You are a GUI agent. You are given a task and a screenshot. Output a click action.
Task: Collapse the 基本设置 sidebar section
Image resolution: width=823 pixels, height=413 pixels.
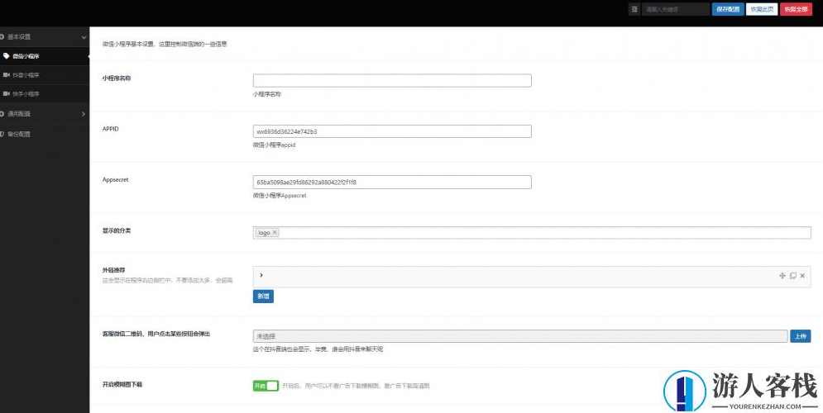click(x=84, y=37)
